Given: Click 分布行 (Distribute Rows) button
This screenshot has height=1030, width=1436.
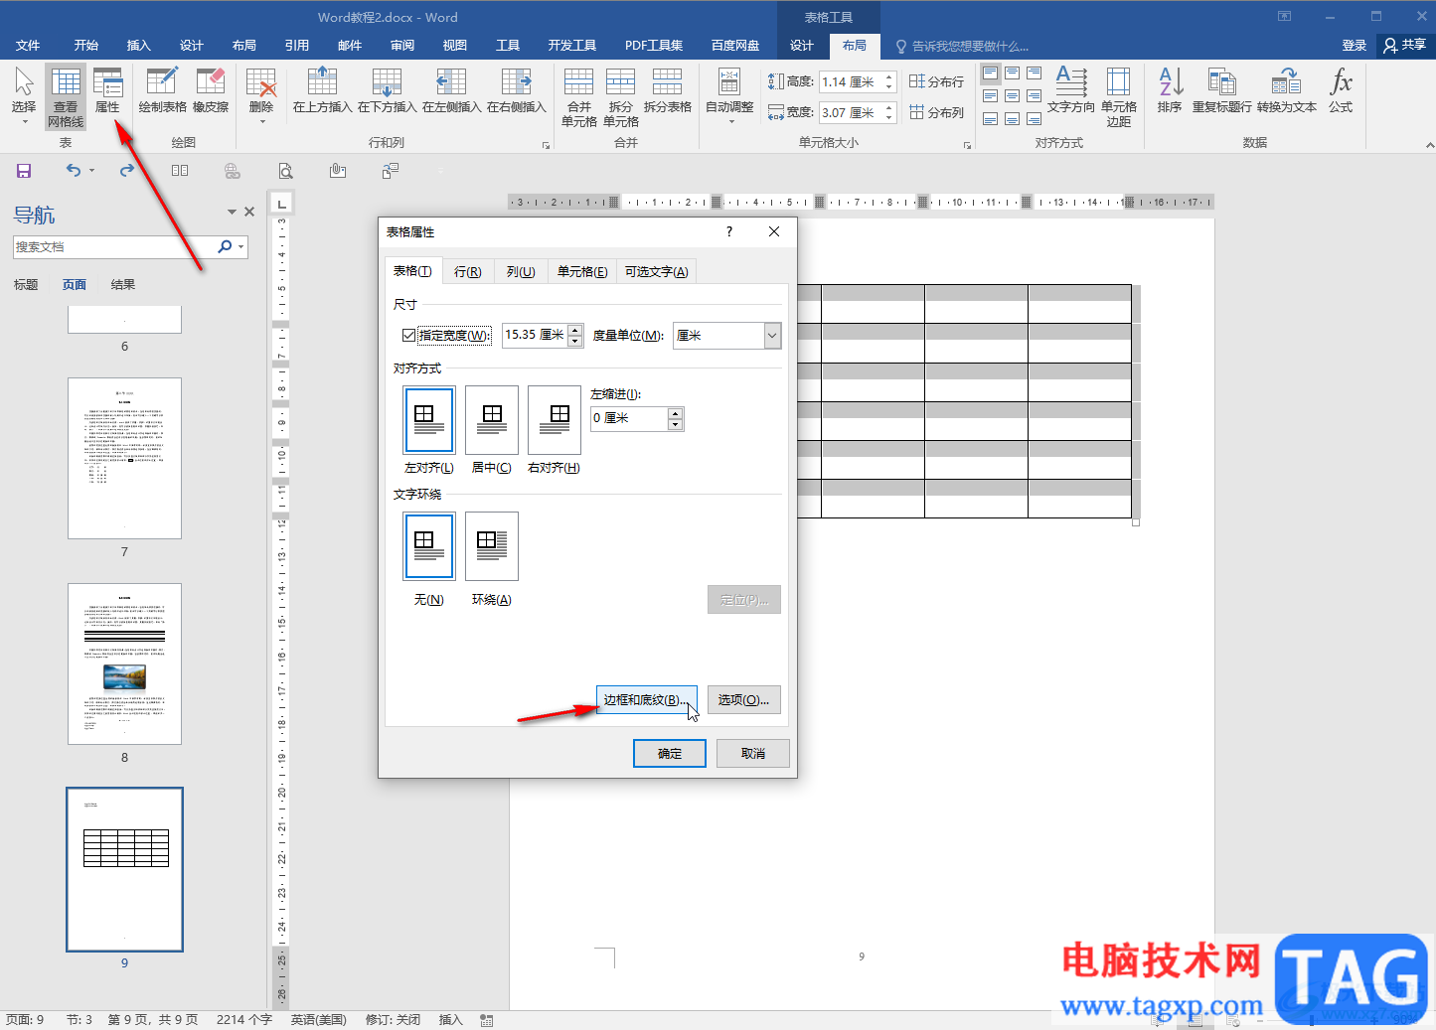Looking at the screenshot, I should [x=936, y=81].
